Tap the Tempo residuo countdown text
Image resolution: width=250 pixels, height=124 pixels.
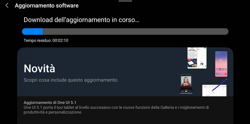pos(46,40)
